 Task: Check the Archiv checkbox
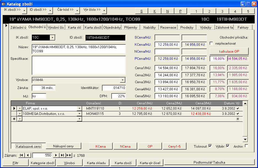(246, 146)
